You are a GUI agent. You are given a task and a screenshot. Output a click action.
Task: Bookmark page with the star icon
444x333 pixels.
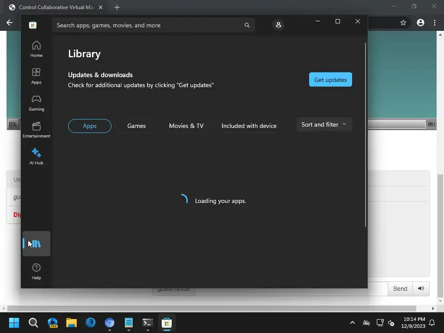pos(403,23)
